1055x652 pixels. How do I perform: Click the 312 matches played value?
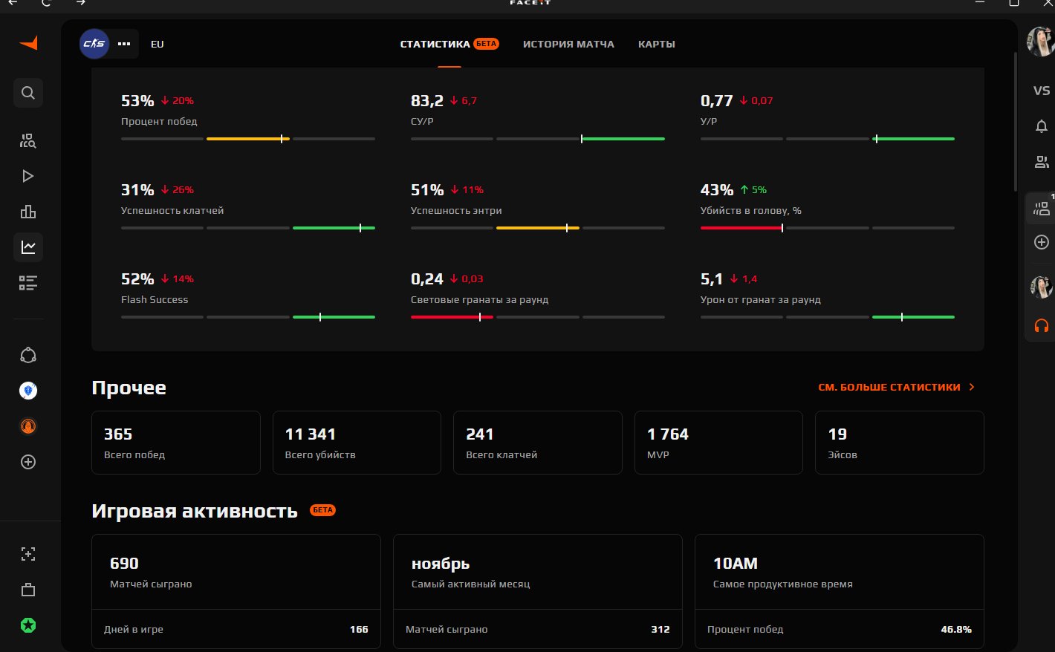(x=660, y=629)
